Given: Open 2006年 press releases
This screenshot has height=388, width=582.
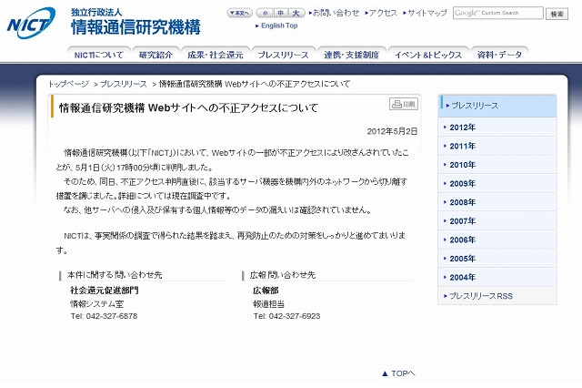Looking at the screenshot, I should pos(497,240).
